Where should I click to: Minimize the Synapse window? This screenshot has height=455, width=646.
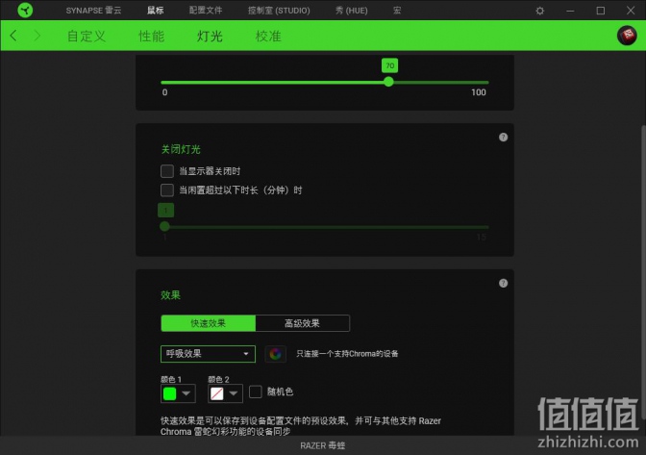pyautogui.click(x=570, y=11)
